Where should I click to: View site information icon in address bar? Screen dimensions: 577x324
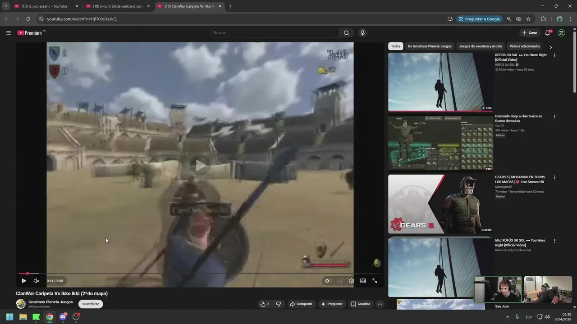click(41, 19)
